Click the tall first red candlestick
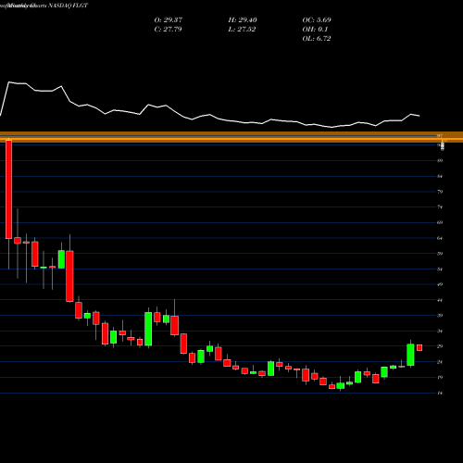Viewport: 463px width, 463px height. [8, 189]
